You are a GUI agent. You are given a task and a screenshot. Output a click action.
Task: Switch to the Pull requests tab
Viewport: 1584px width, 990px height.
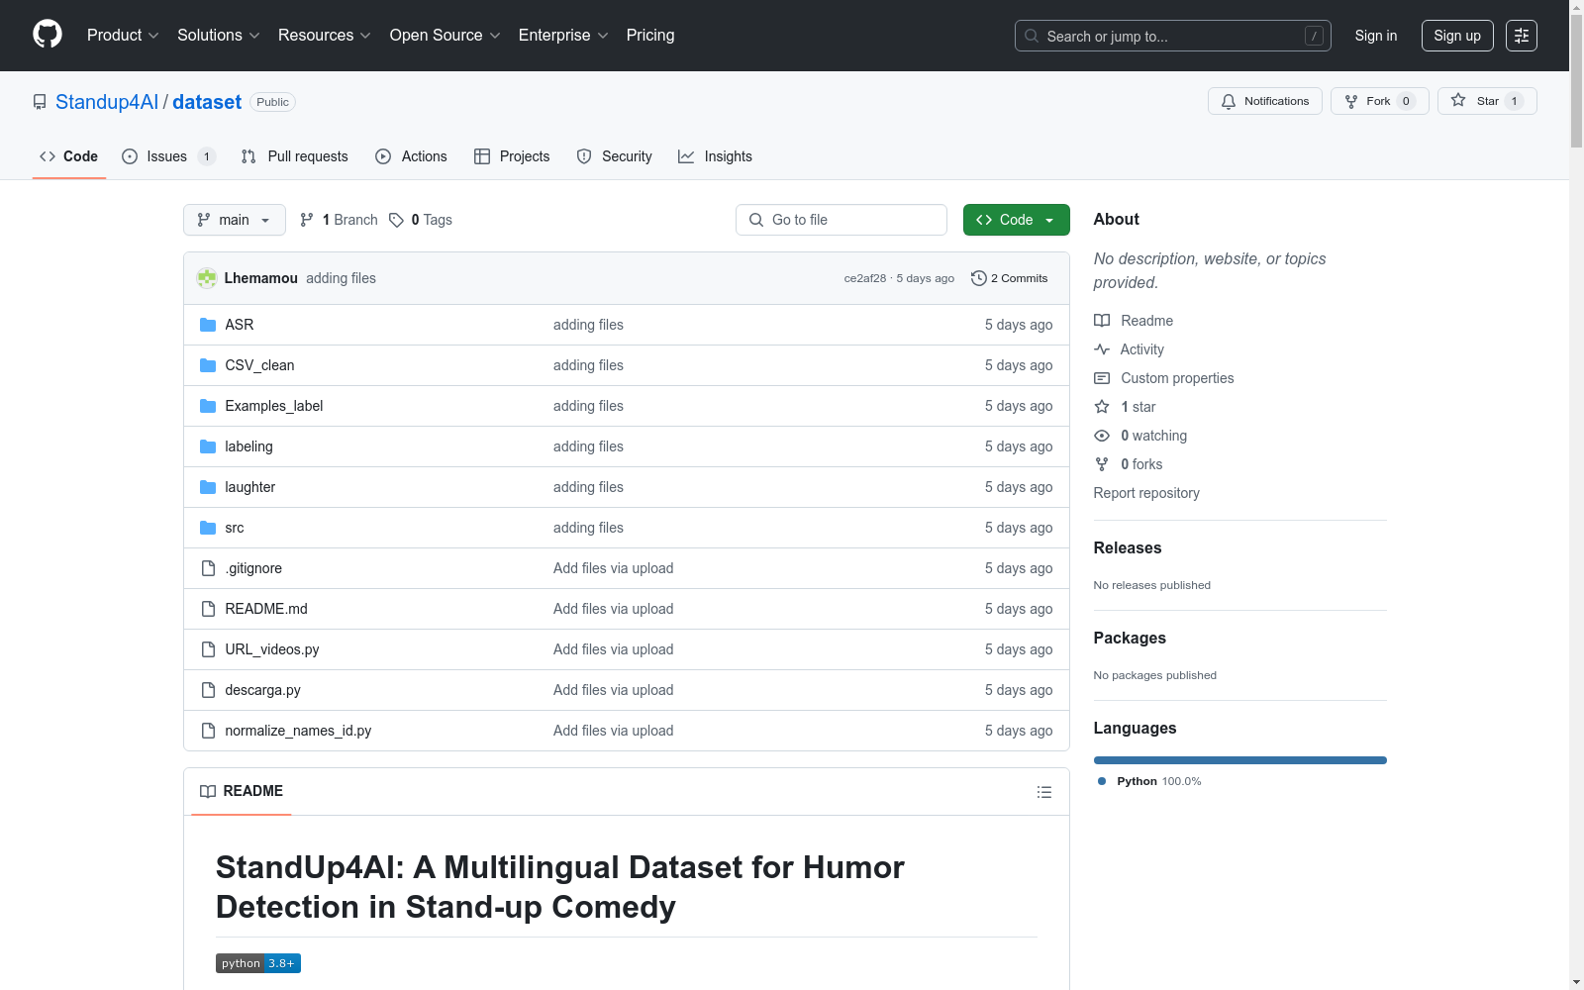tap(294, 156)
